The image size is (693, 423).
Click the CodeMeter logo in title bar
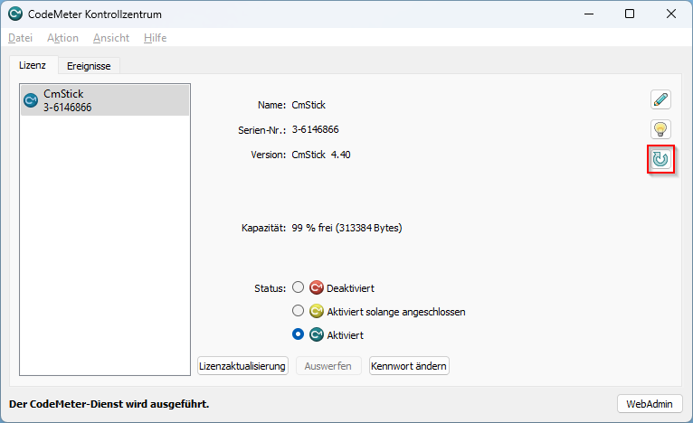pos(16,14)
